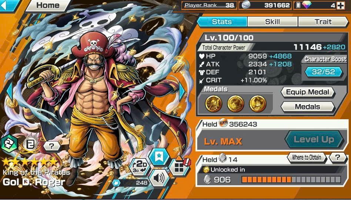Show next character with right arrow

pyautogui.click(x=182, y=91)
